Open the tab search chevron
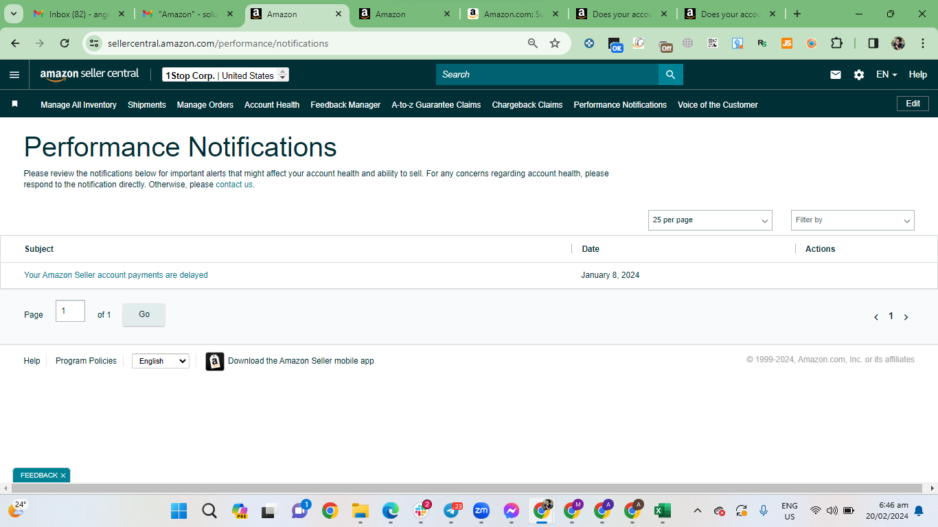 14,14
